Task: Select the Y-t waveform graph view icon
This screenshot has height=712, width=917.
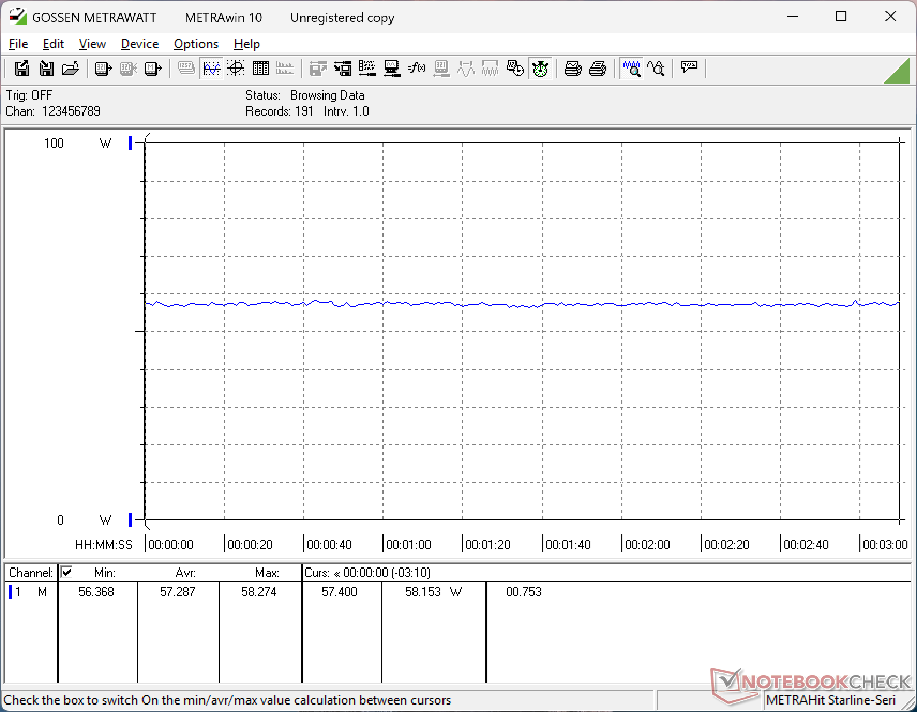Action: click(x=212, y=69)
